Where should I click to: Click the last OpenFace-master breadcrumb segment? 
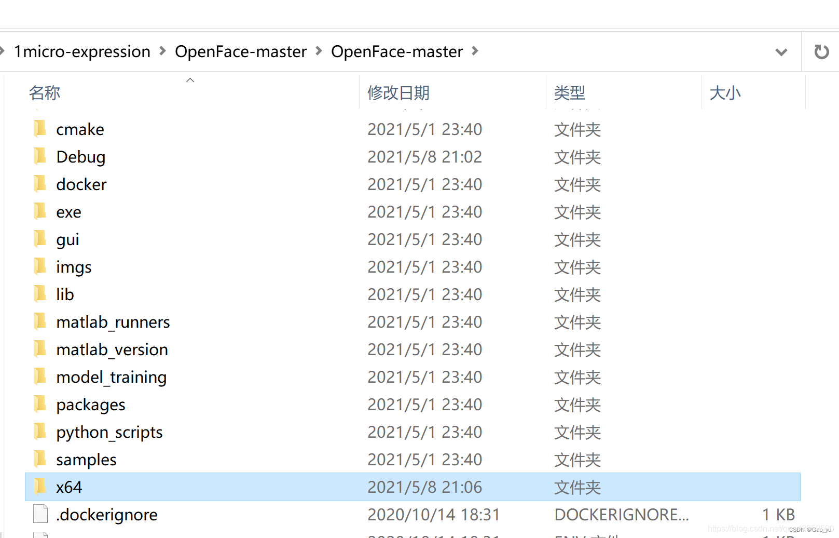(x=397, y=51)
